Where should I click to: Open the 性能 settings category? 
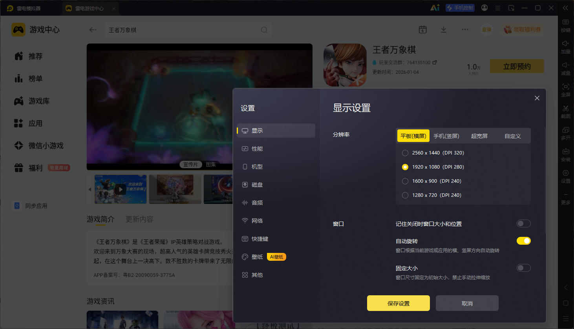276,149
